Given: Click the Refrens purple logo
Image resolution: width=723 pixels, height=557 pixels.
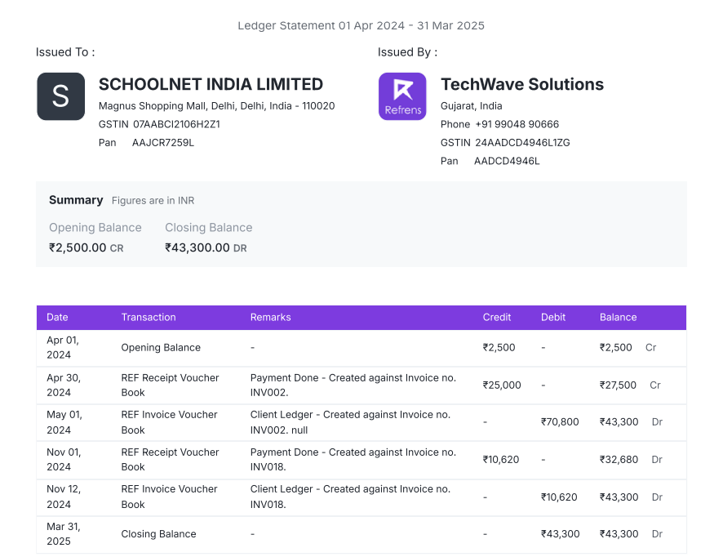Looking at the screenshot, I should (x=402, y=96).
